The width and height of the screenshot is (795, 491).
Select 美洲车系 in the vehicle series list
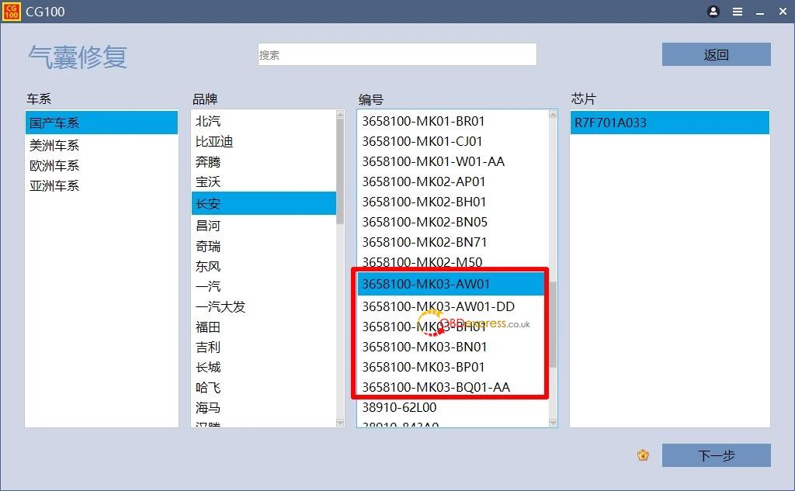click(x=54, y=145)
